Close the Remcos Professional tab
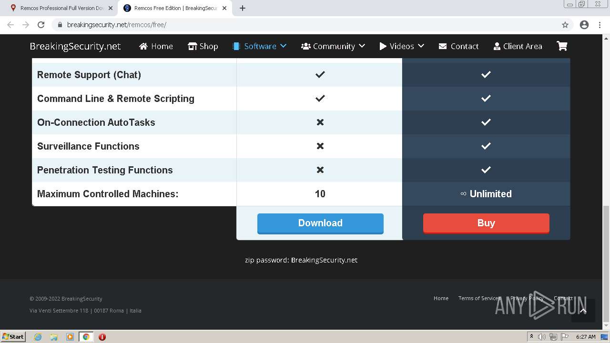Image resolution: width=610 pixels, height=343 pixels. pyautogui.click(x=111, y=8)
